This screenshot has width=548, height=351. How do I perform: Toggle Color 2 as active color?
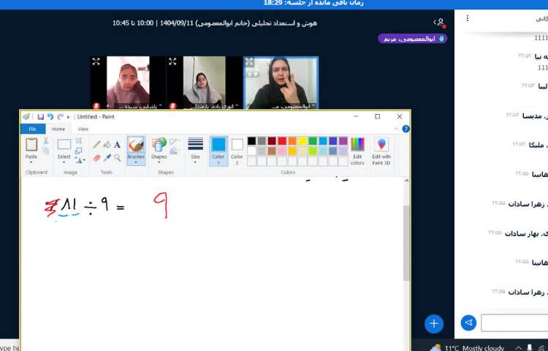(x=237, y=151)
